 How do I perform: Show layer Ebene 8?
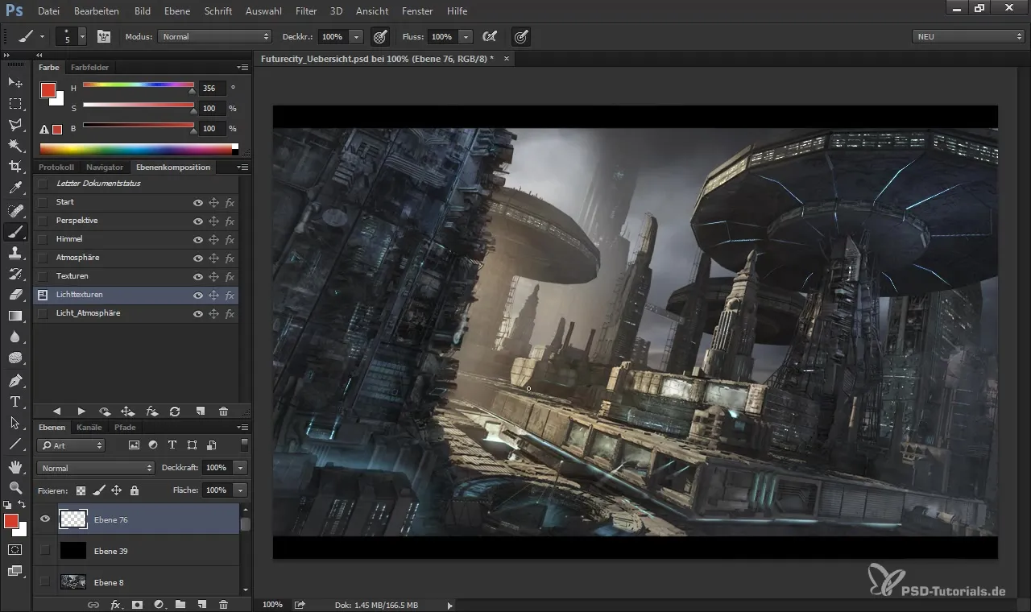pos(45,582)
